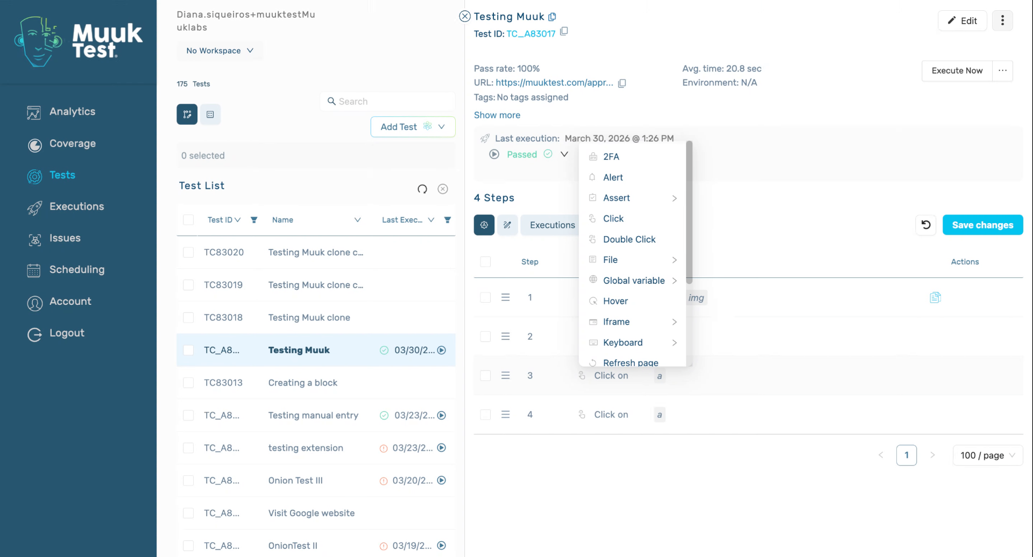This screenshot has height=557, width=1033.
Task: Choose Hover from the step menu
Action: tap(633, 302)
